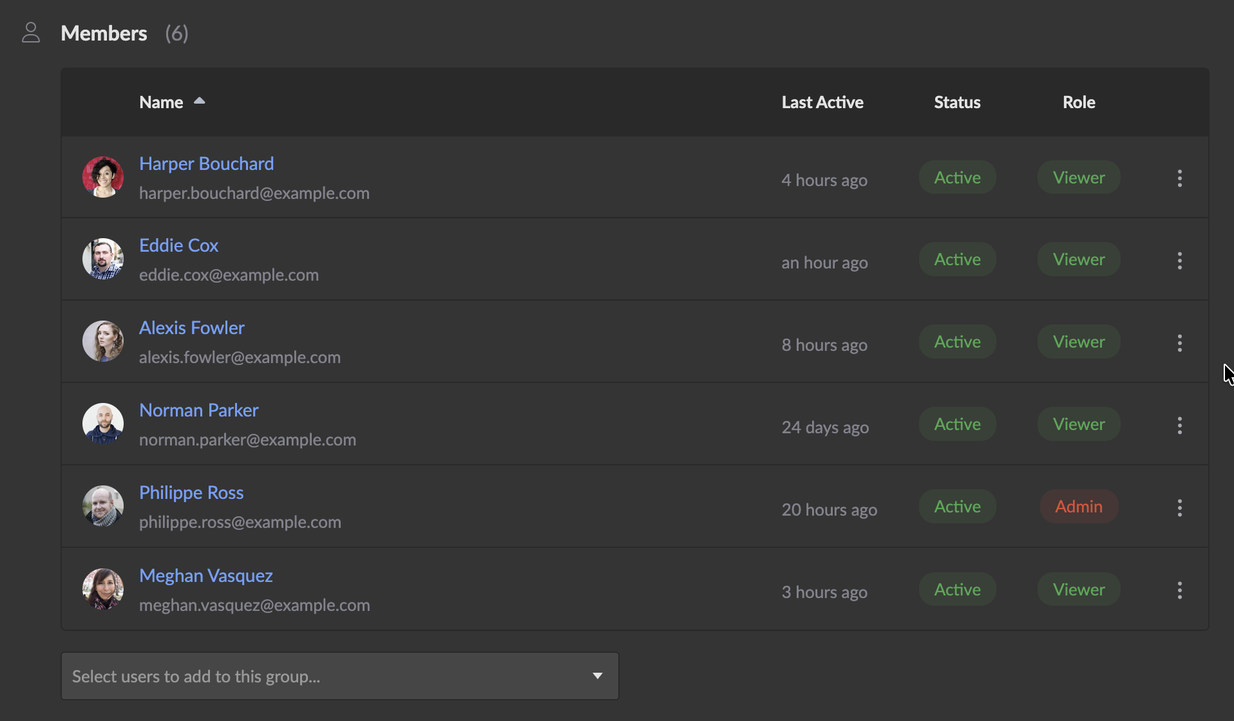Sort members by Role column header

tap(1078, 102)
